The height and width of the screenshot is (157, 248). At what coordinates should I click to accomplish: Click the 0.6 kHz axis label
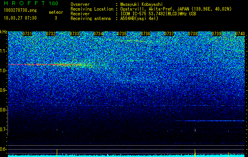coord(3,149)
